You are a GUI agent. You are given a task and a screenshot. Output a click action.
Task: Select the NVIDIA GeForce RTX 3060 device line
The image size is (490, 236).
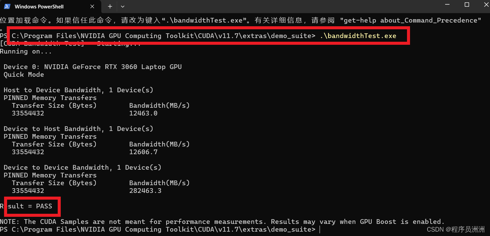(92, 66)
